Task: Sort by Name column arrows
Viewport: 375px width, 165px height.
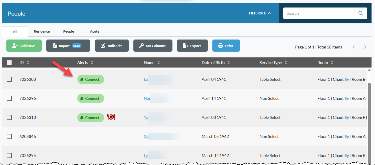Action: (159, 63)
